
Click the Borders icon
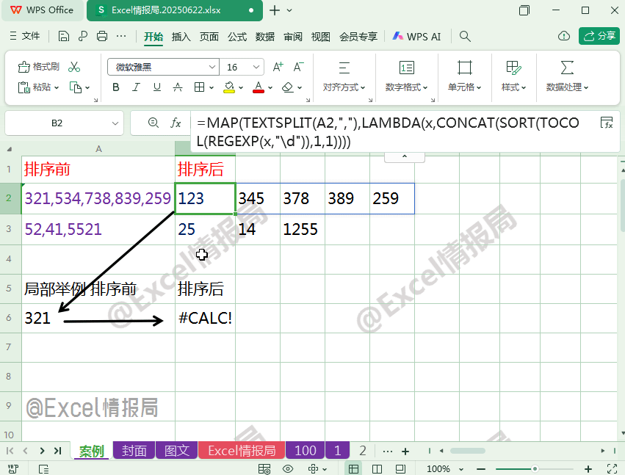coord(199,87)
